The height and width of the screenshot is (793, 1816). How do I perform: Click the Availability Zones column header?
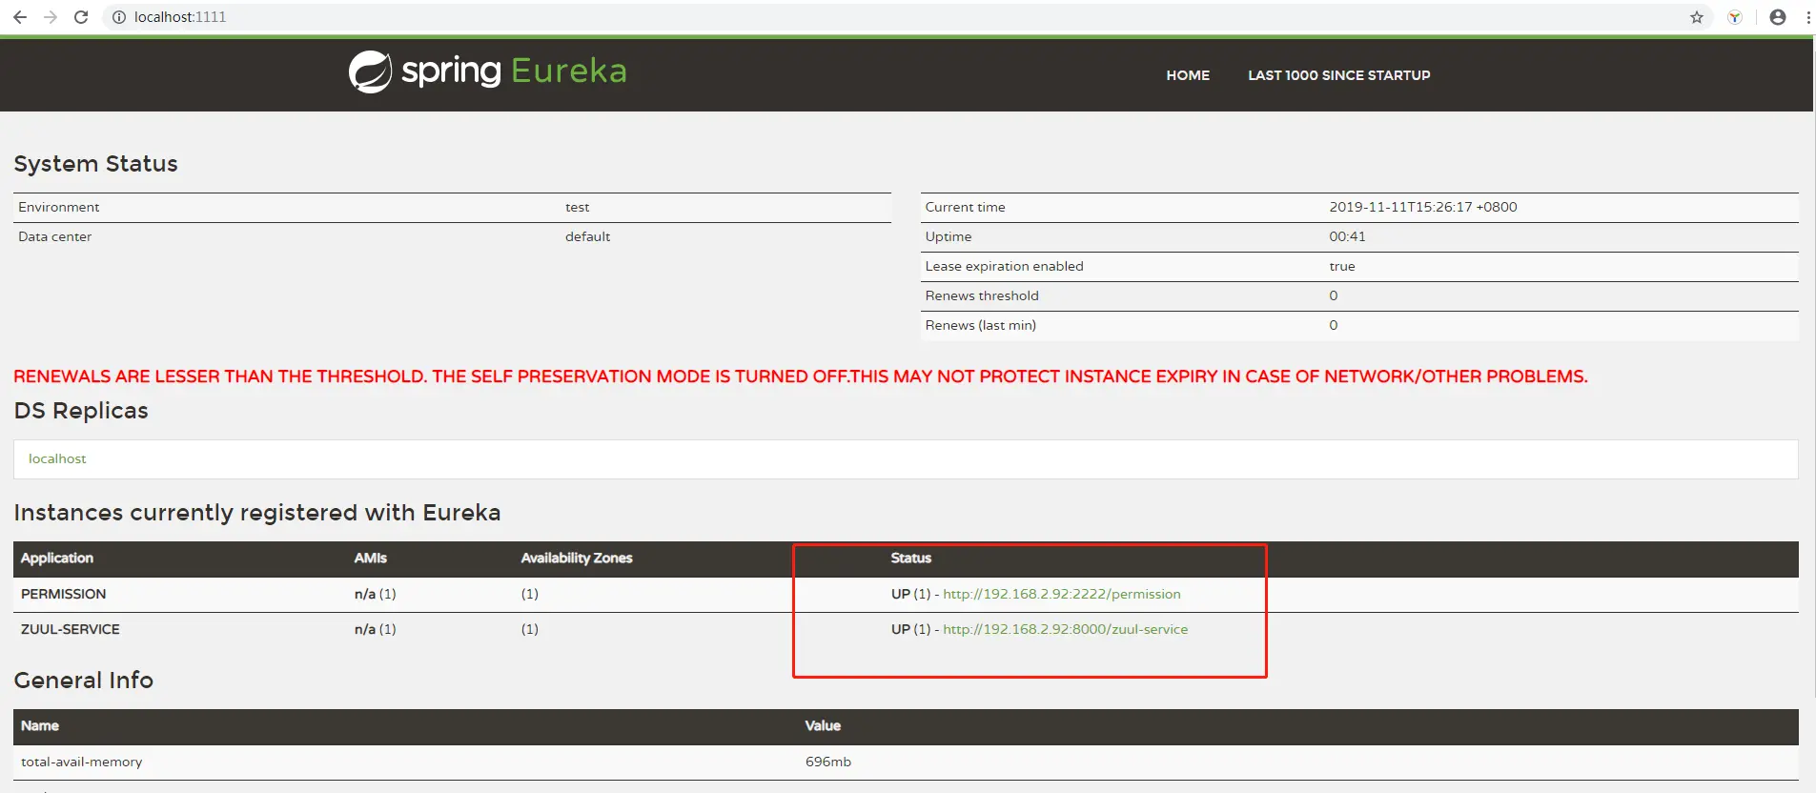coord(577,558)
